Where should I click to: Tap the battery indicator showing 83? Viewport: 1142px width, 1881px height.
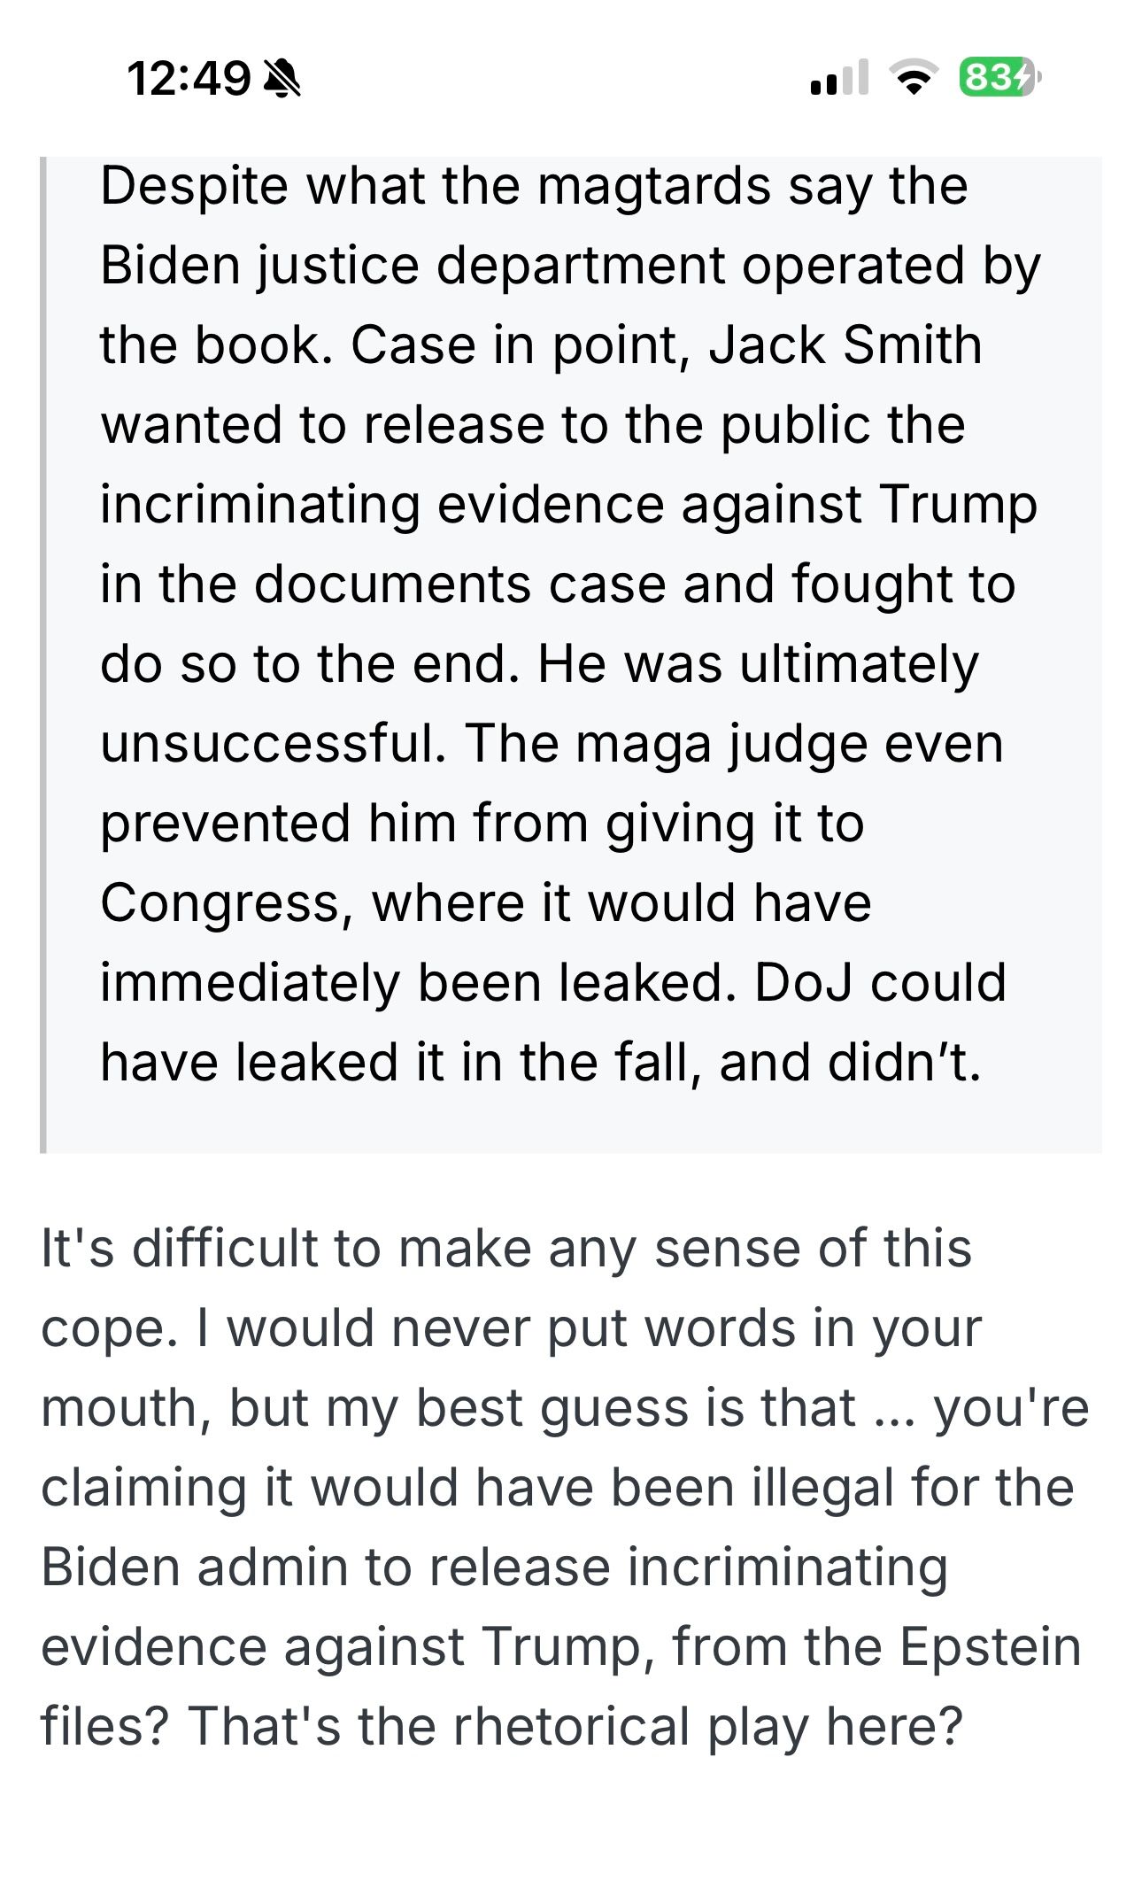[x=999, y=79]
